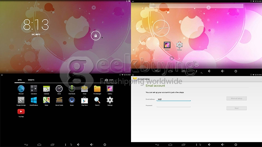Screen dimensions: 262x147
Task: Switch to the APPS tab
Action: click(x=20, y=80)
